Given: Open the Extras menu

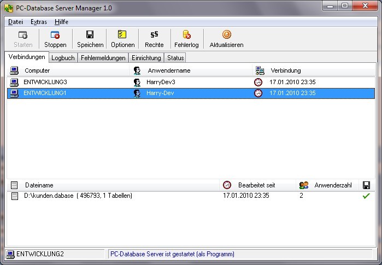Looking at the screenshot, I should coord(39,22).
